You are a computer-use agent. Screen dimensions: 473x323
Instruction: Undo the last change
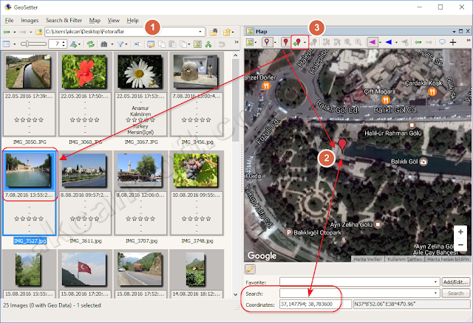(222, 44)
